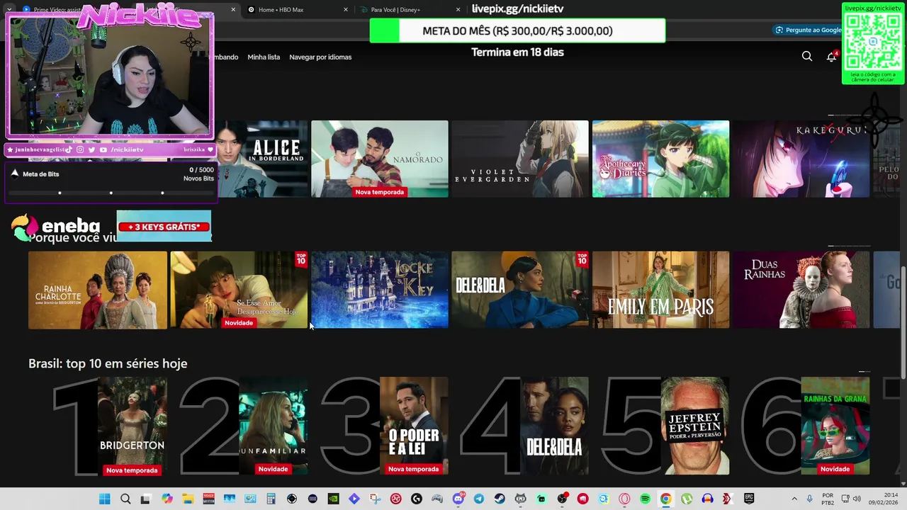Open Se Esse Amor Desaparecesse Hoje card

(x=239, y=290)
